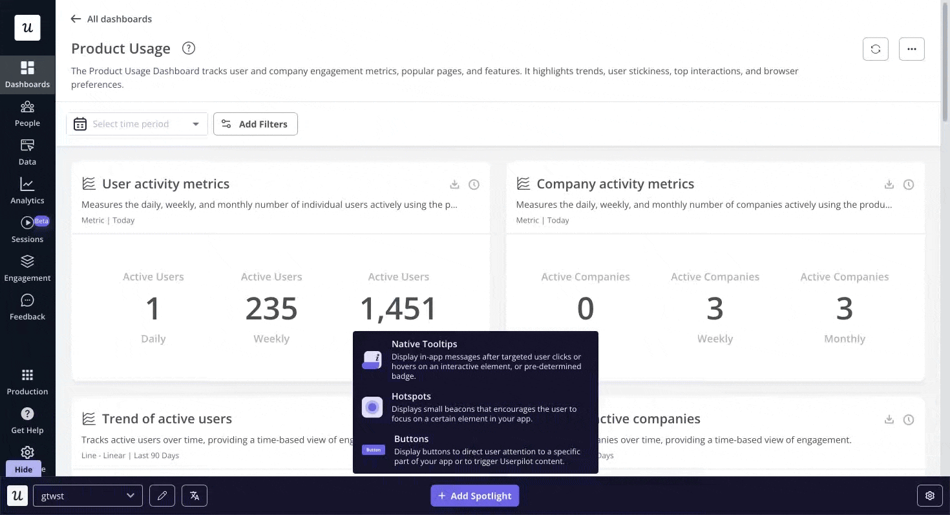Select the People icon in sidebar
Screen dimensions: 950x515
27,114
